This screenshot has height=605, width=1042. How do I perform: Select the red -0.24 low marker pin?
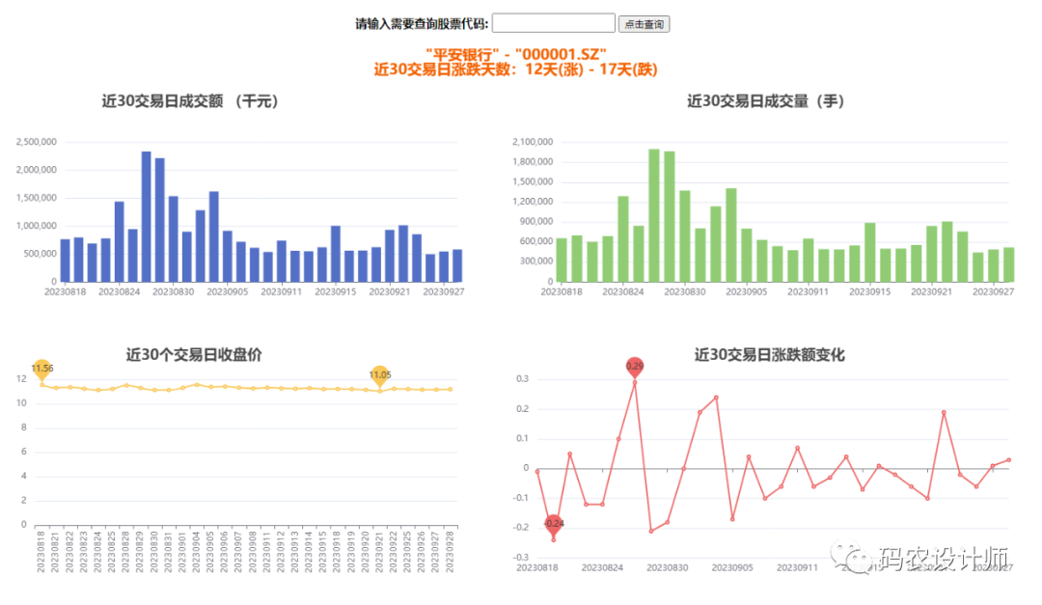(x=554, y=523)
